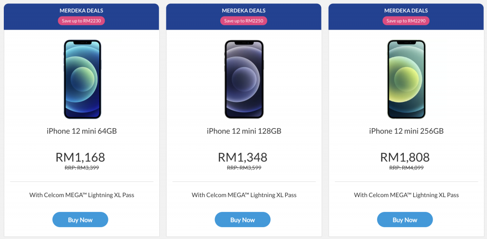The image size is (487, 239).
Task: Open the iPhone 12 mini 128GB title
Action: [244, 131]
